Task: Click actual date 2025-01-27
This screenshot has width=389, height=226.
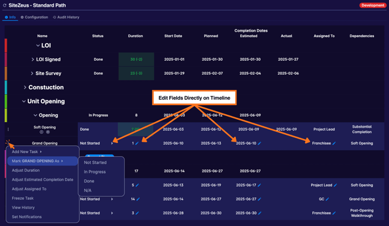Action: [x=288, y=60]
